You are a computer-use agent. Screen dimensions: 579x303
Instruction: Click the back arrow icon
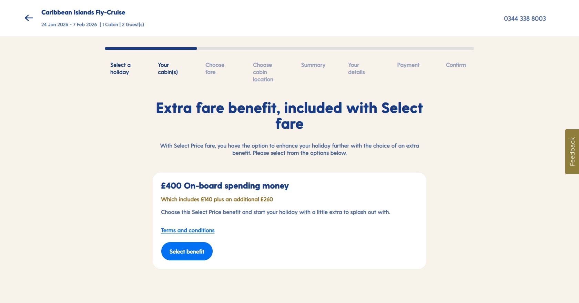tap(29, 18)
